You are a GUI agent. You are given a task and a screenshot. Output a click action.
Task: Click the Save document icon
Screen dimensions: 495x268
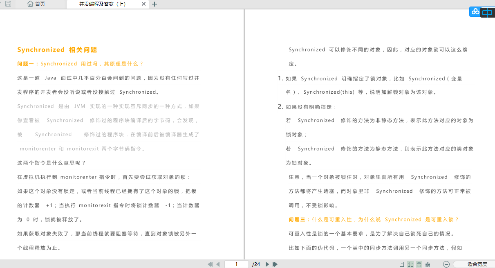8,4
